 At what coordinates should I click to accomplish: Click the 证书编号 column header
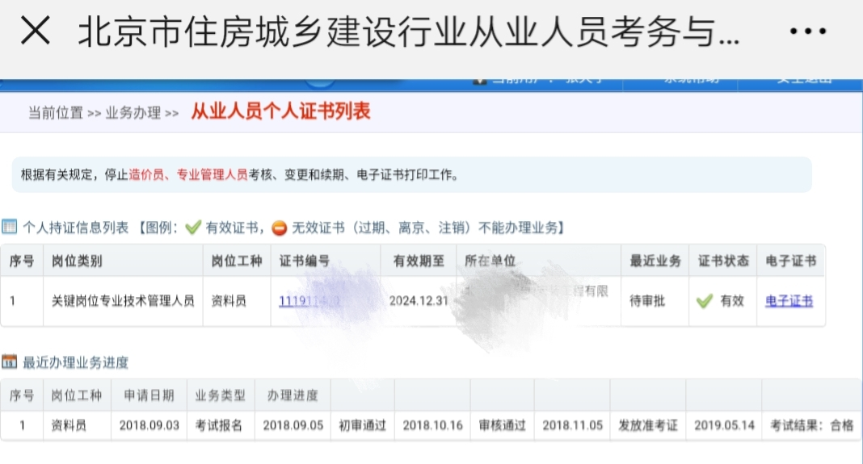point(305,261)
